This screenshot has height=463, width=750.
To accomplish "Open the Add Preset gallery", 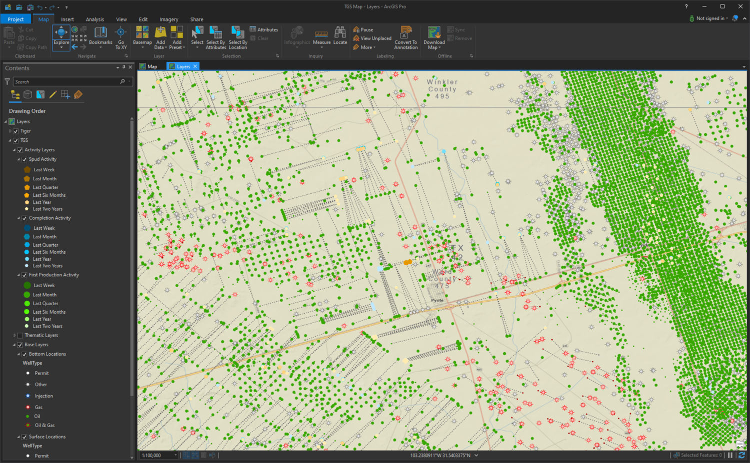I will coord(177,37).
